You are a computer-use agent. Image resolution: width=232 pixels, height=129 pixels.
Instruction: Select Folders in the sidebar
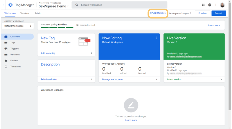pyautogui.click(x=14, y=60)
